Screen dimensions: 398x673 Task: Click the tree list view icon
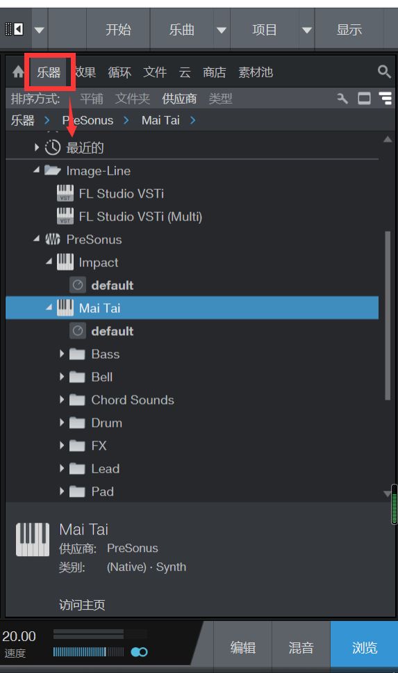(x=385, y=98)
